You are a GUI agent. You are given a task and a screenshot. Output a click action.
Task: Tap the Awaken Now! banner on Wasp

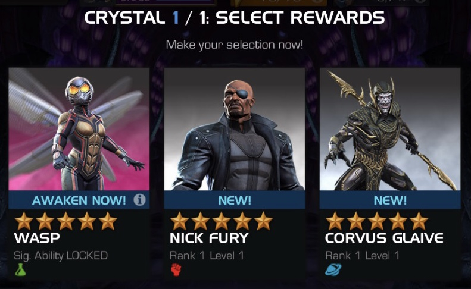point(79,200)
